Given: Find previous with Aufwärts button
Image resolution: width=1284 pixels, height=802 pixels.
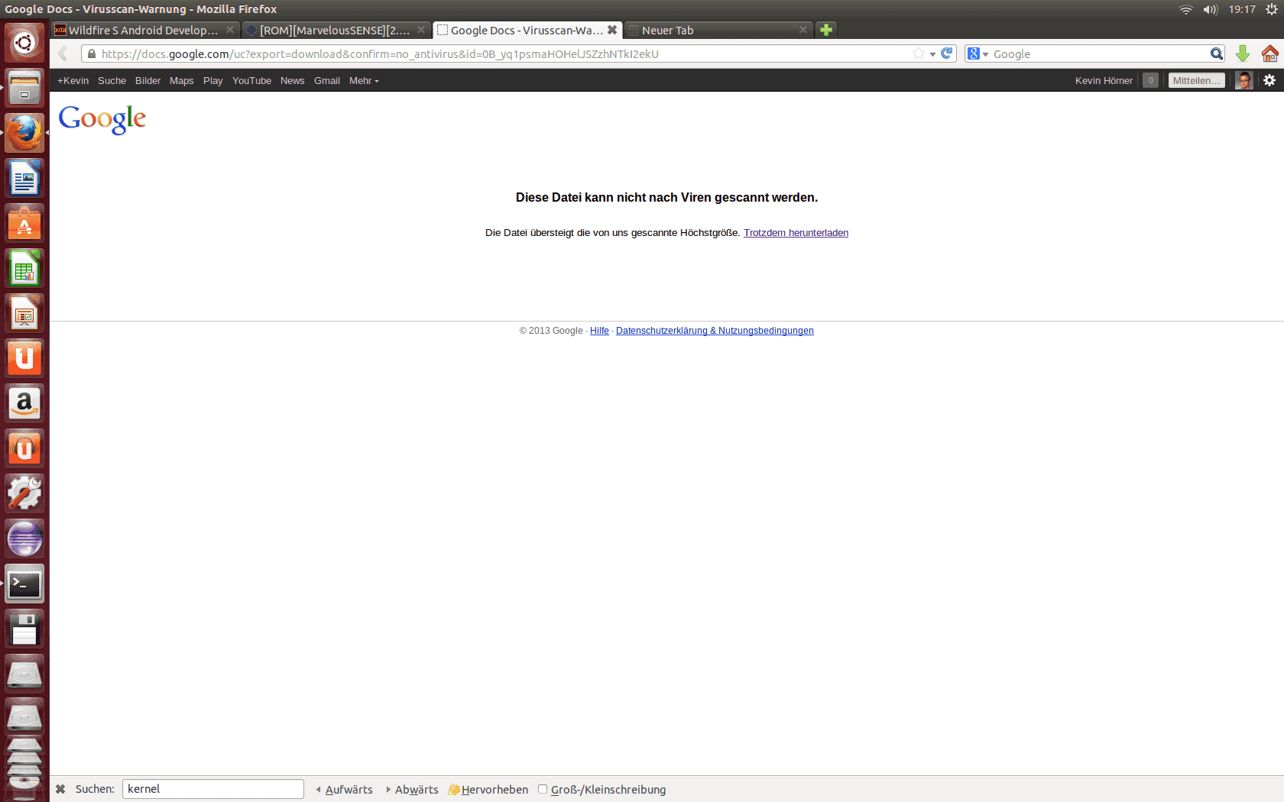Looking at the screenshot, I should tap(344, 789).
